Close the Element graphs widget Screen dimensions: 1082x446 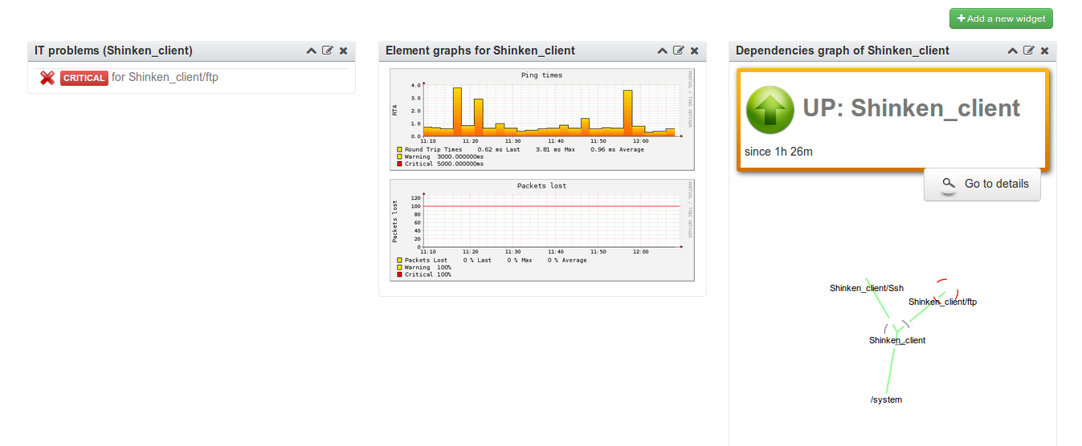pos(695,51)
